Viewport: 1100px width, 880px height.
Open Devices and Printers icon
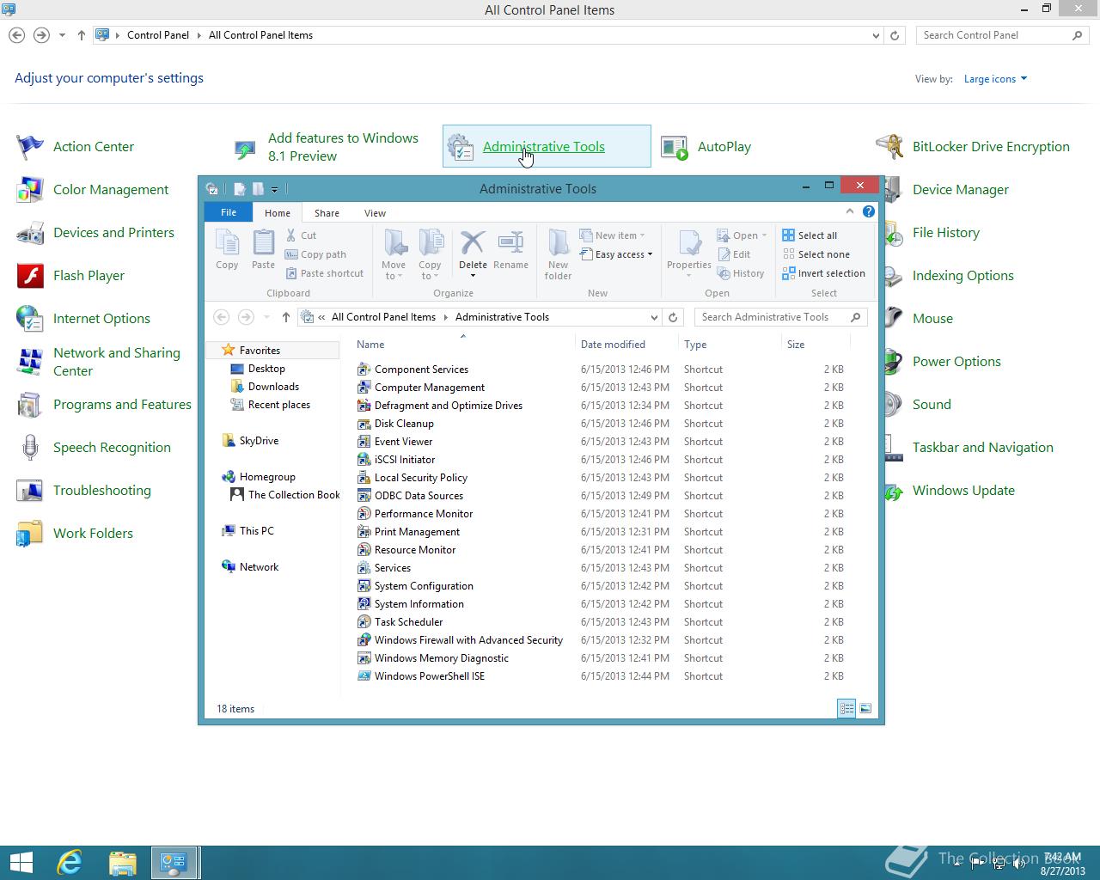click(x=30, y=233)
